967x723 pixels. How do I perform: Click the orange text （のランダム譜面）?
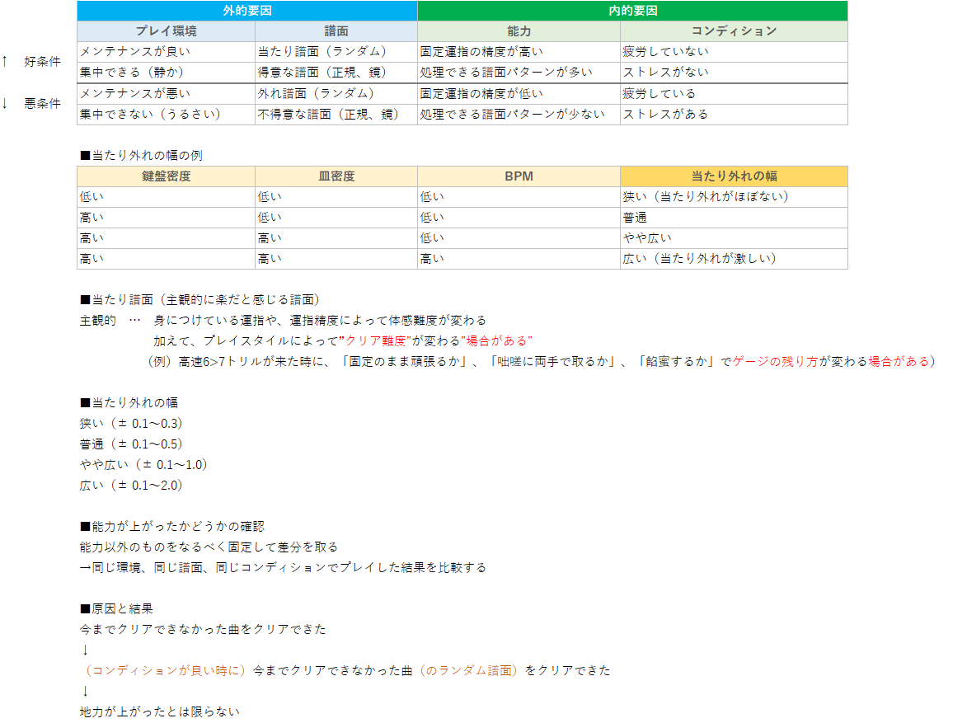pyautogui.click(x=468, y=670)
